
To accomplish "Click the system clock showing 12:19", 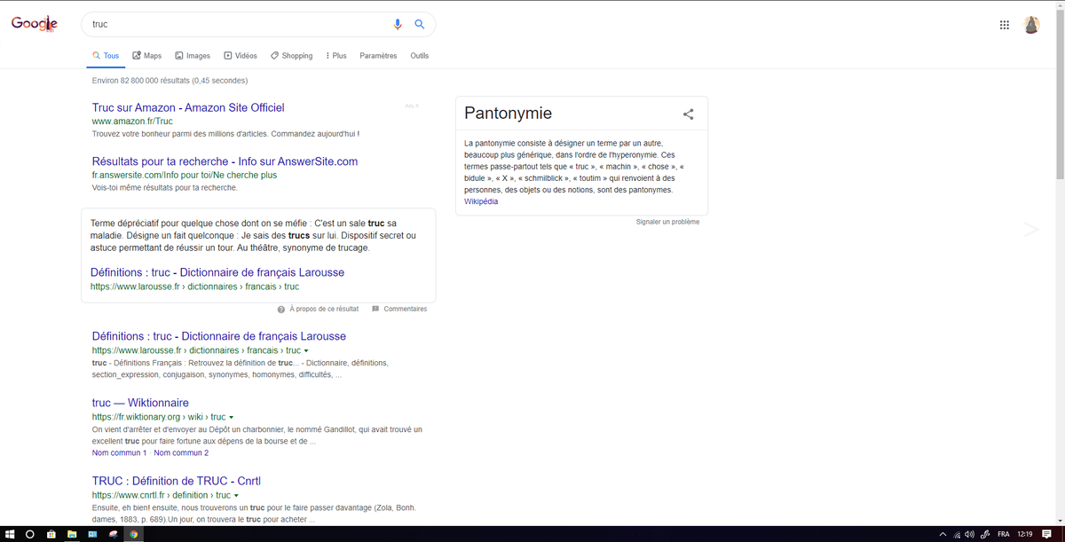I will click(1025, 534).
